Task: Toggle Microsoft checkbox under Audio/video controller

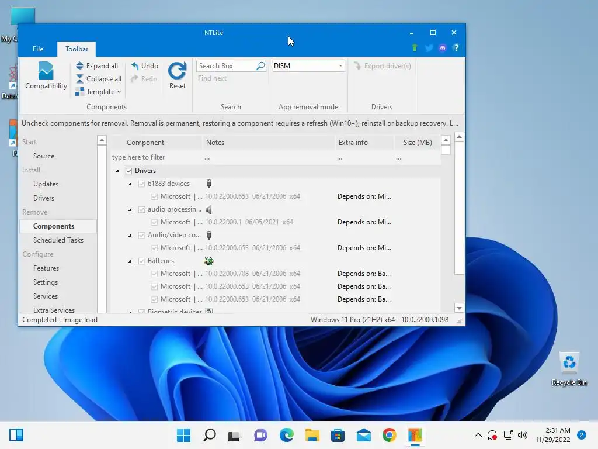Action: [154, 248]
